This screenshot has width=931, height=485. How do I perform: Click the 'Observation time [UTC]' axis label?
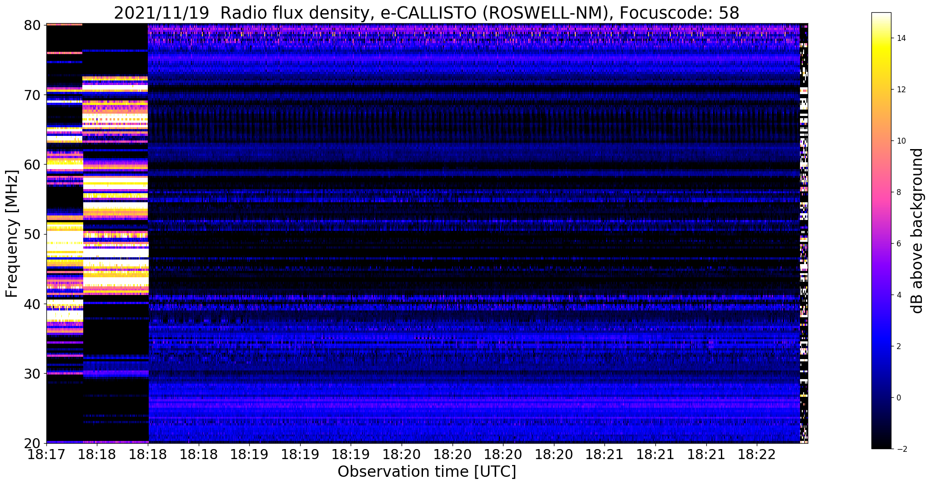(x=427, y=472)
